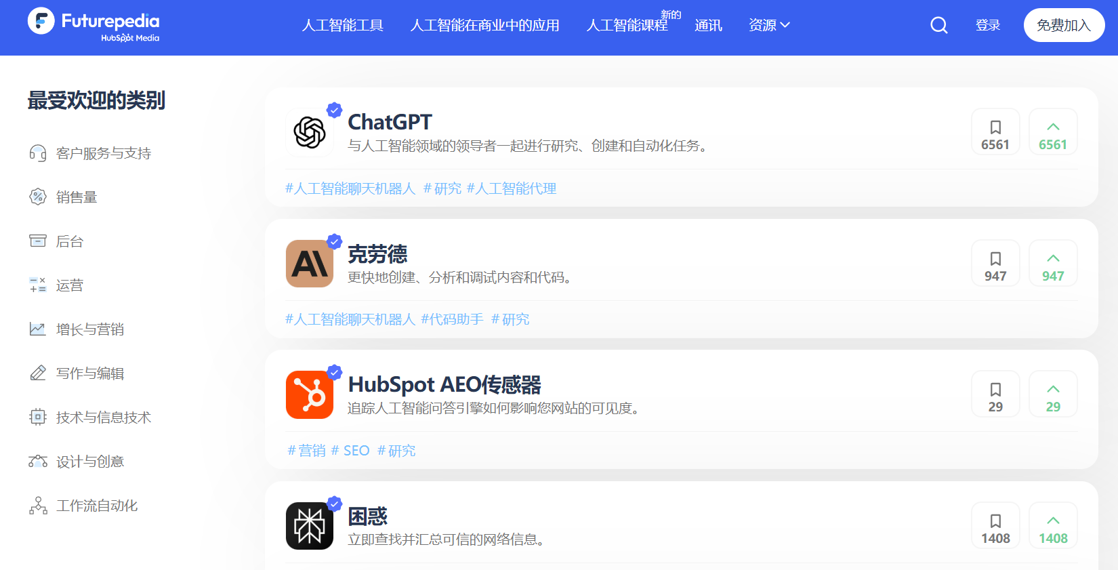Bookmark ChatGPT with 6561 saves
The image size is (1118, 570).
995,132
